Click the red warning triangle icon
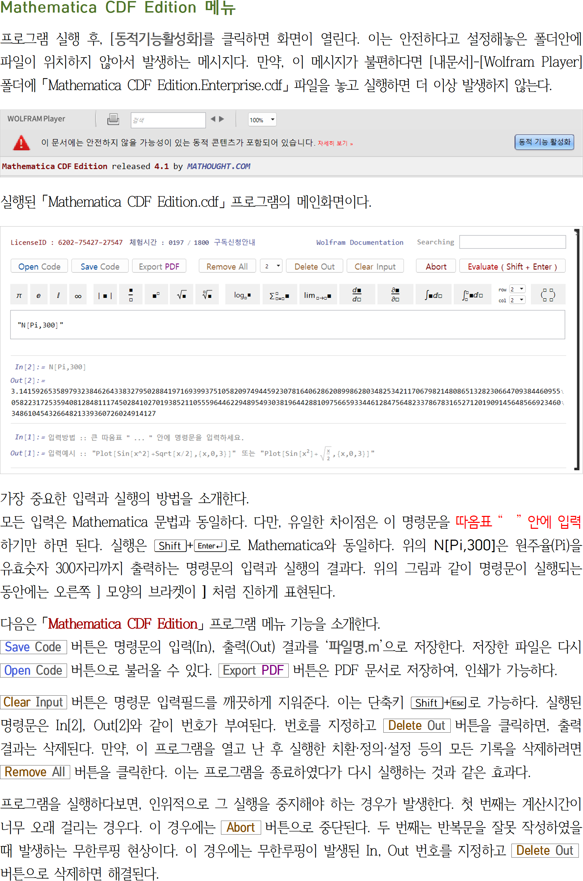The height and width of the screenshot is (881, 583). click(x=21, y=143)
